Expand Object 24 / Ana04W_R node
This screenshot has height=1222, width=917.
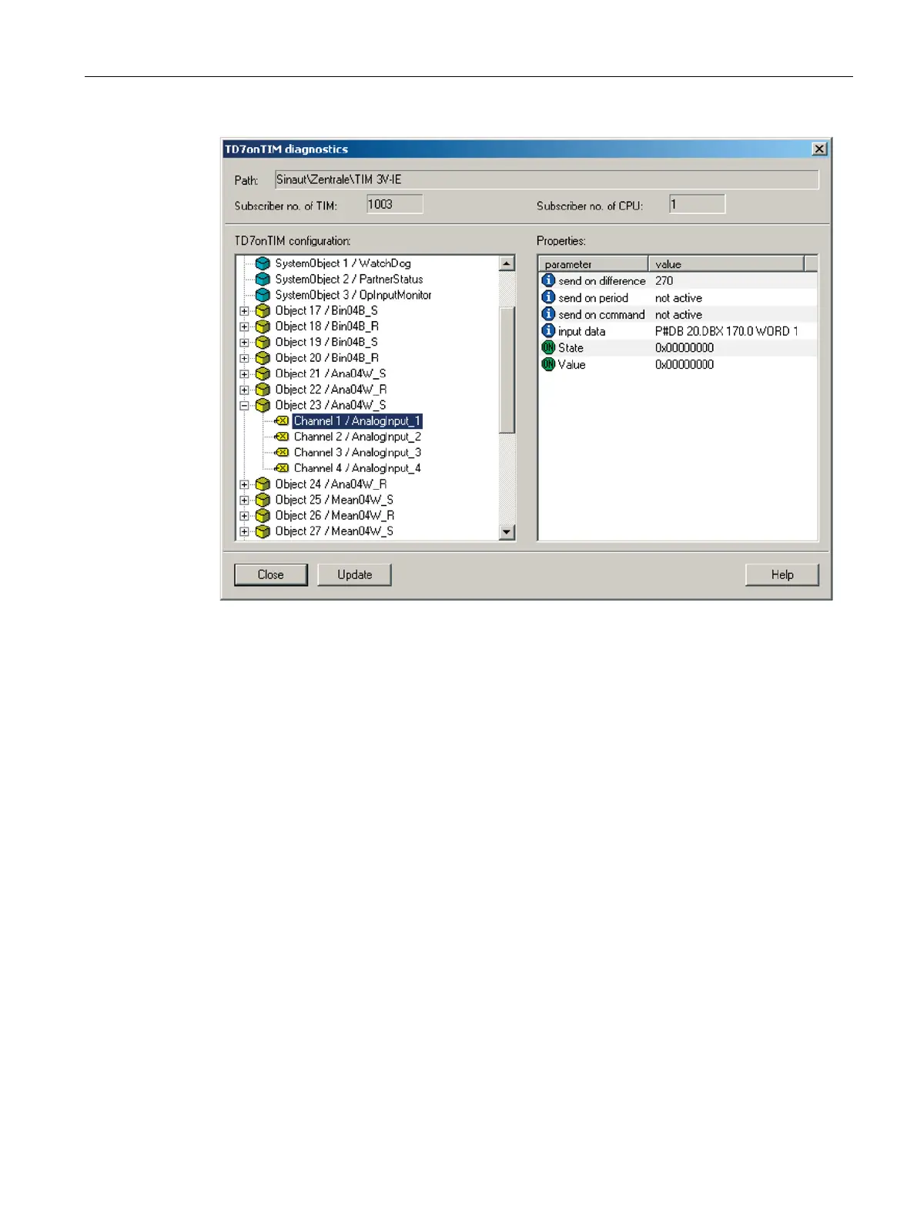pyautogui.click(x=244, y=484)
